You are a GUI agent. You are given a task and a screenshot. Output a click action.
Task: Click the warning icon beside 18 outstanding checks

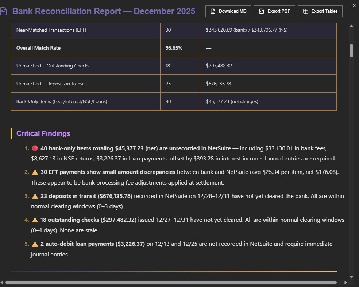coord(35,220)
